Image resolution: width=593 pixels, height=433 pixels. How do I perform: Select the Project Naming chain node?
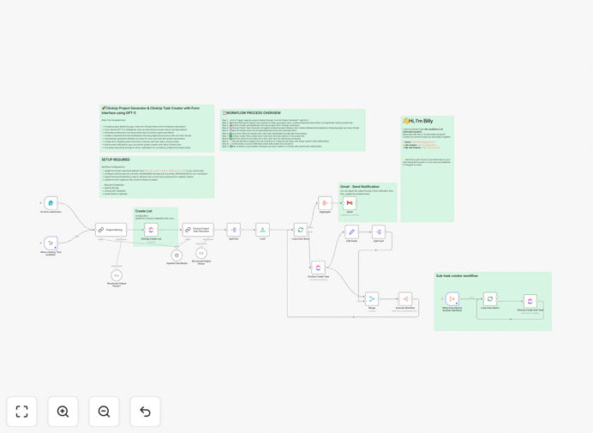pos(111,230)
